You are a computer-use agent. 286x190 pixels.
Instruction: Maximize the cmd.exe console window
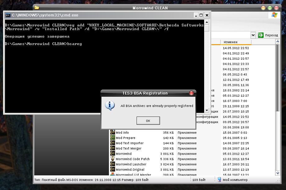pos(201,15)
